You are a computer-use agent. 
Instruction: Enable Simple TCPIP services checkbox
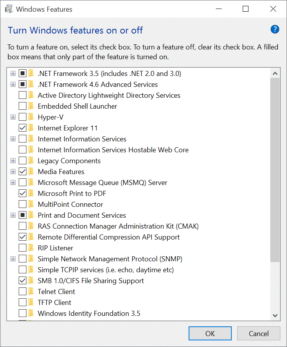23,269
